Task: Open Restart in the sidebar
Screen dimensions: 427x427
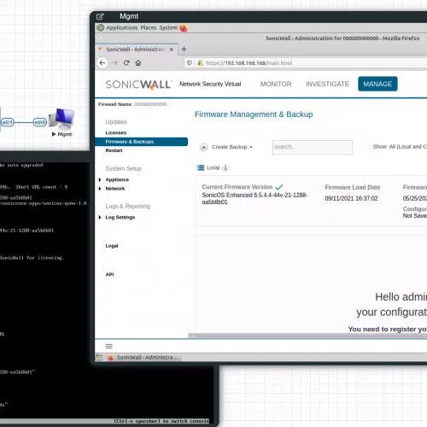Action: tap(114, 150)
